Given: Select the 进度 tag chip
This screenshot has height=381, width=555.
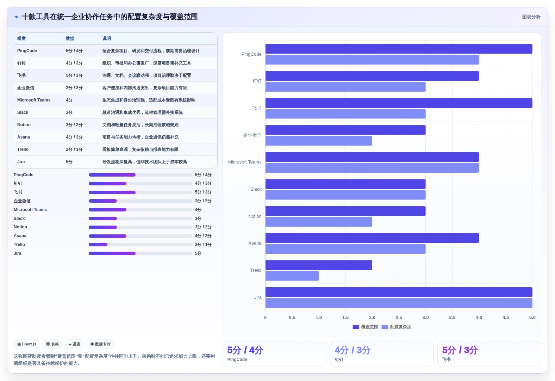Looking at the screenshot, I should [x=74, y=344].
